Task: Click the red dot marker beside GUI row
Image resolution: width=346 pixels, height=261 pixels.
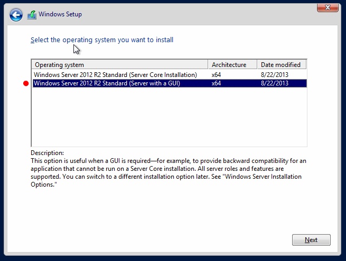Action: point(26,83)
